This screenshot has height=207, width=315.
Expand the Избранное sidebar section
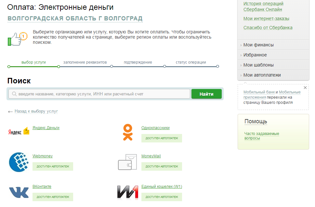point(255,55)
